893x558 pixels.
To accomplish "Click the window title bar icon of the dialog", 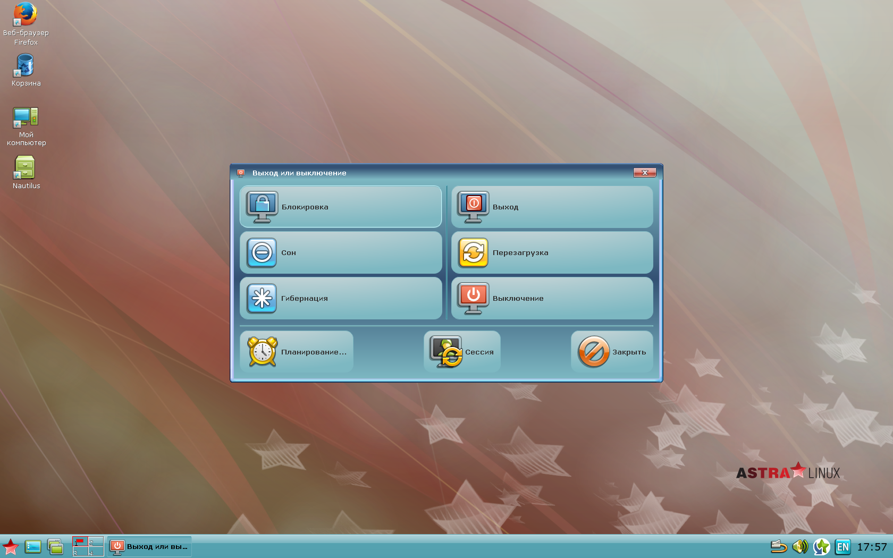I will [241, 173].
